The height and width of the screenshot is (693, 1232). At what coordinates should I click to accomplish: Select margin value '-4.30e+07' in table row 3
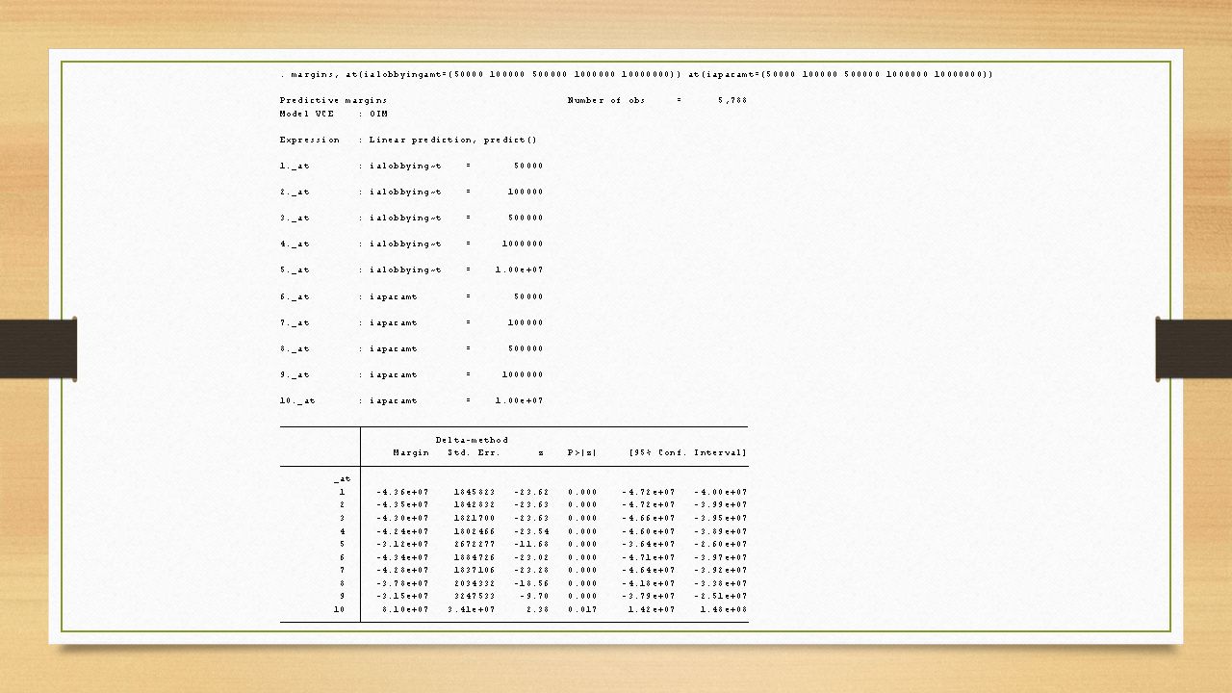click(x=403, y=518)
